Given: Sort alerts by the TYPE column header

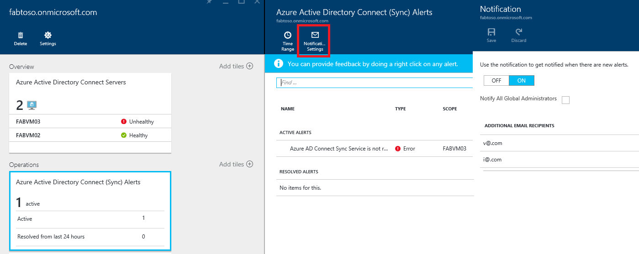Looking at the screenshot, I should 400,109.
